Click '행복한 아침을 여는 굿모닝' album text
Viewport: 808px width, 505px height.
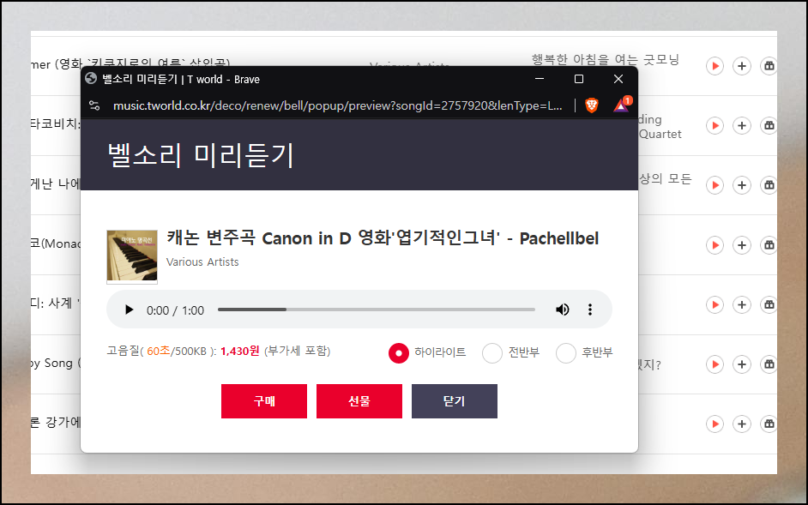pos(606,59)
